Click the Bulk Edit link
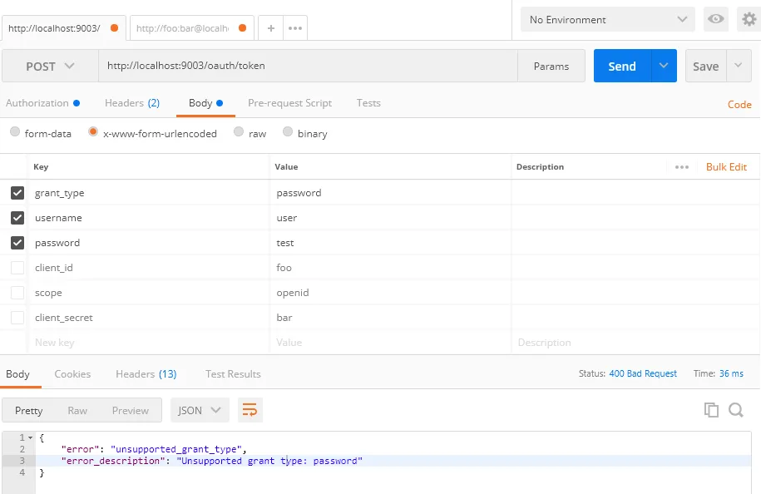The width and height of the screenshot is (761, 494). tap(726, 167)
